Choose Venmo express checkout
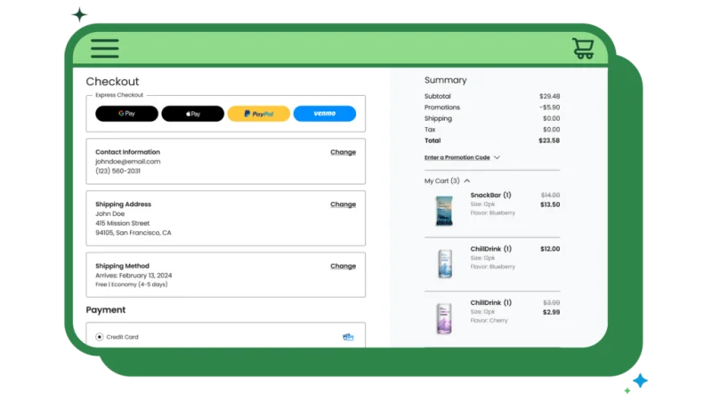 click(324, 114)
